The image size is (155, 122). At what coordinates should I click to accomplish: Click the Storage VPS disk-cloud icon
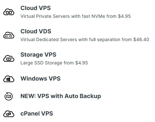tap(9, 59)
